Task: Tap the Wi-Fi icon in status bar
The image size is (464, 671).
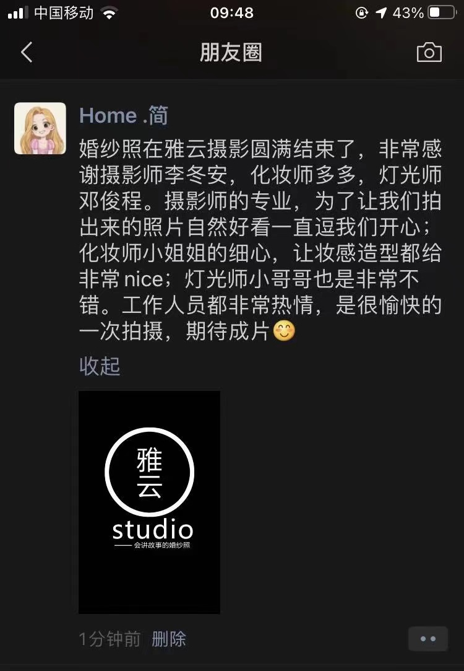Action: click(110, 13)
